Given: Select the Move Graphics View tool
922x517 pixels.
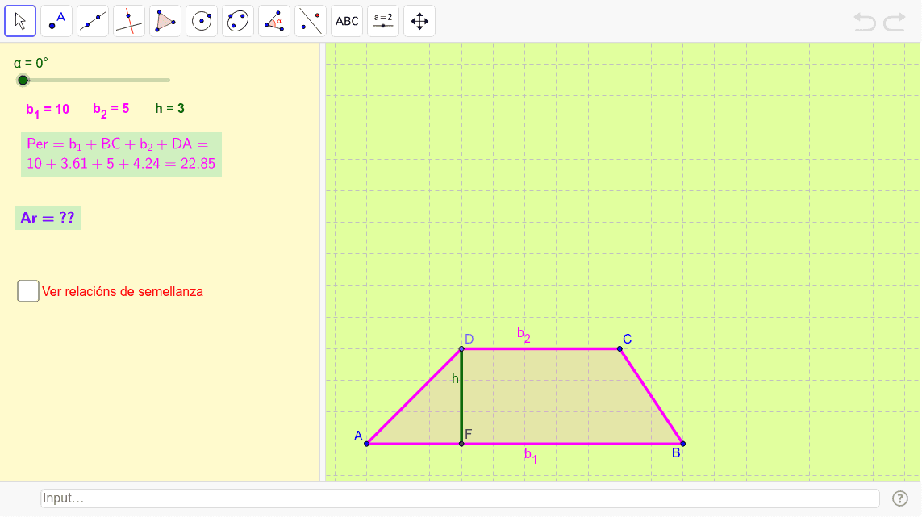Looking at the screenshot, I should click(x=419, y=21).
